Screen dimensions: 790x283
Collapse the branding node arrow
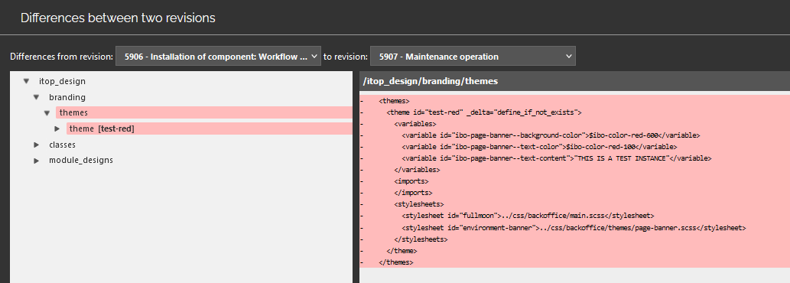point(36,97)
